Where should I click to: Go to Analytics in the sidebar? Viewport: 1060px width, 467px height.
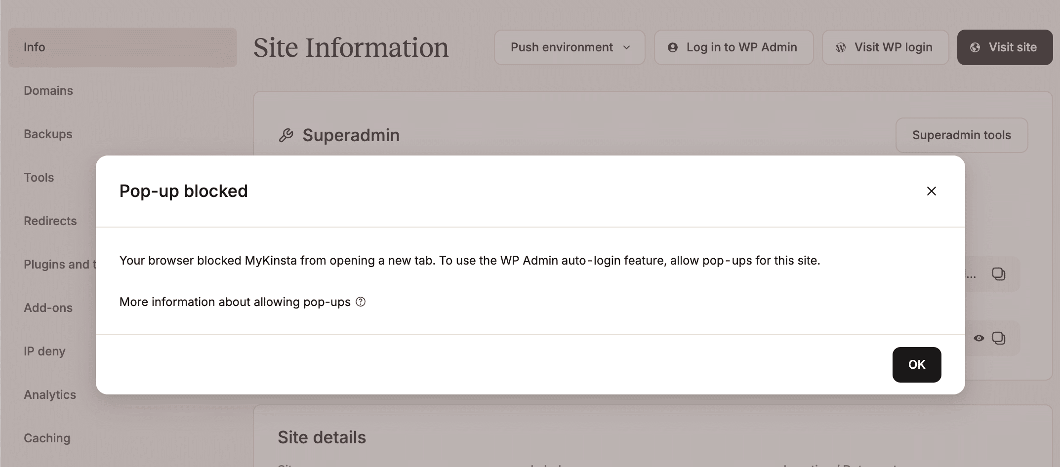(50, 395)
